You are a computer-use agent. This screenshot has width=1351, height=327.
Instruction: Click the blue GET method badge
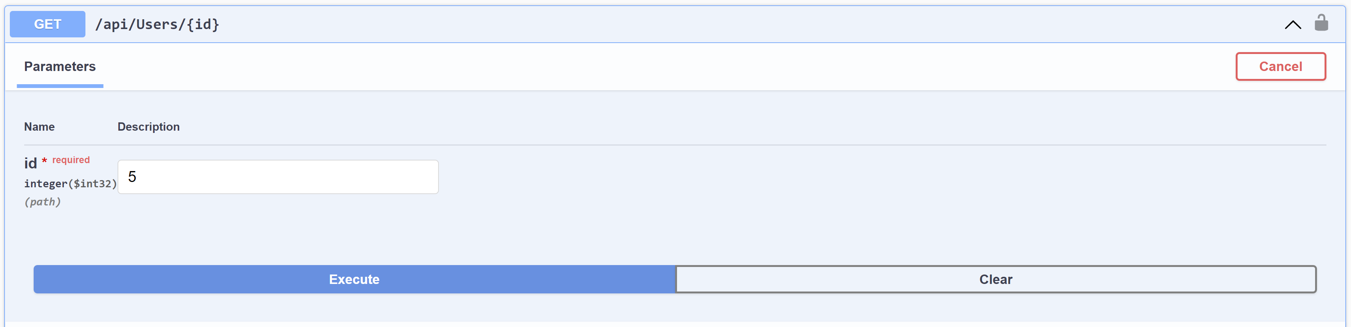pyautogui.click(x=47, y=24)
